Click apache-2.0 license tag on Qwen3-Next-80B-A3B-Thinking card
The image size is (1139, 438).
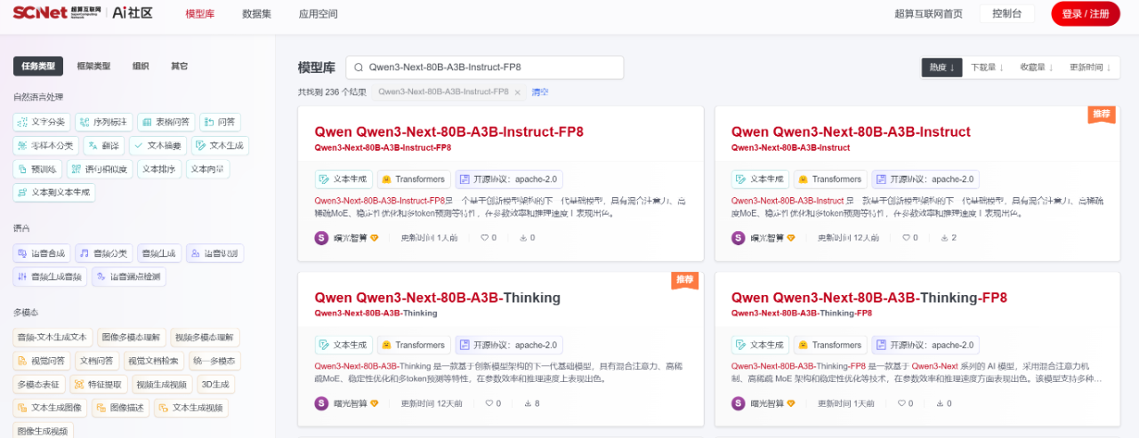pos(509,345)
